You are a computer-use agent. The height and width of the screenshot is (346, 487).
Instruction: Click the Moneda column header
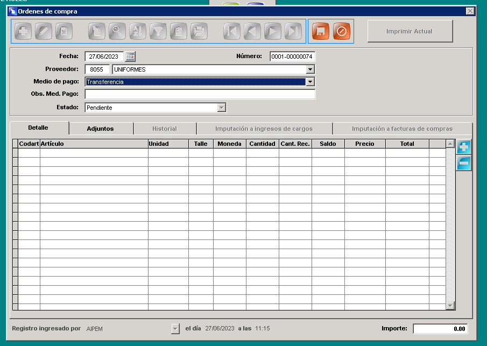pyautogui.click(x=230, y=144)
